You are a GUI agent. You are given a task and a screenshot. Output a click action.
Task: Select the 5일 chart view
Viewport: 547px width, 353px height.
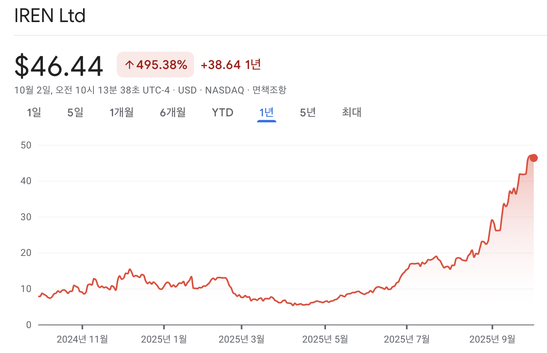click(75, 113)
